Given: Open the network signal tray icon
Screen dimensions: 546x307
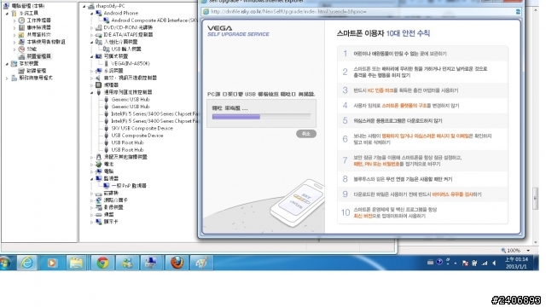Looking at the screenshot, I should pyautogui.click(x=485, y=264).
